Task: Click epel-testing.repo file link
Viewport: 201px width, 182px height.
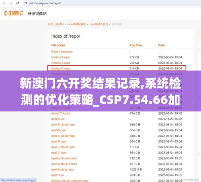Action: [62, 170]
